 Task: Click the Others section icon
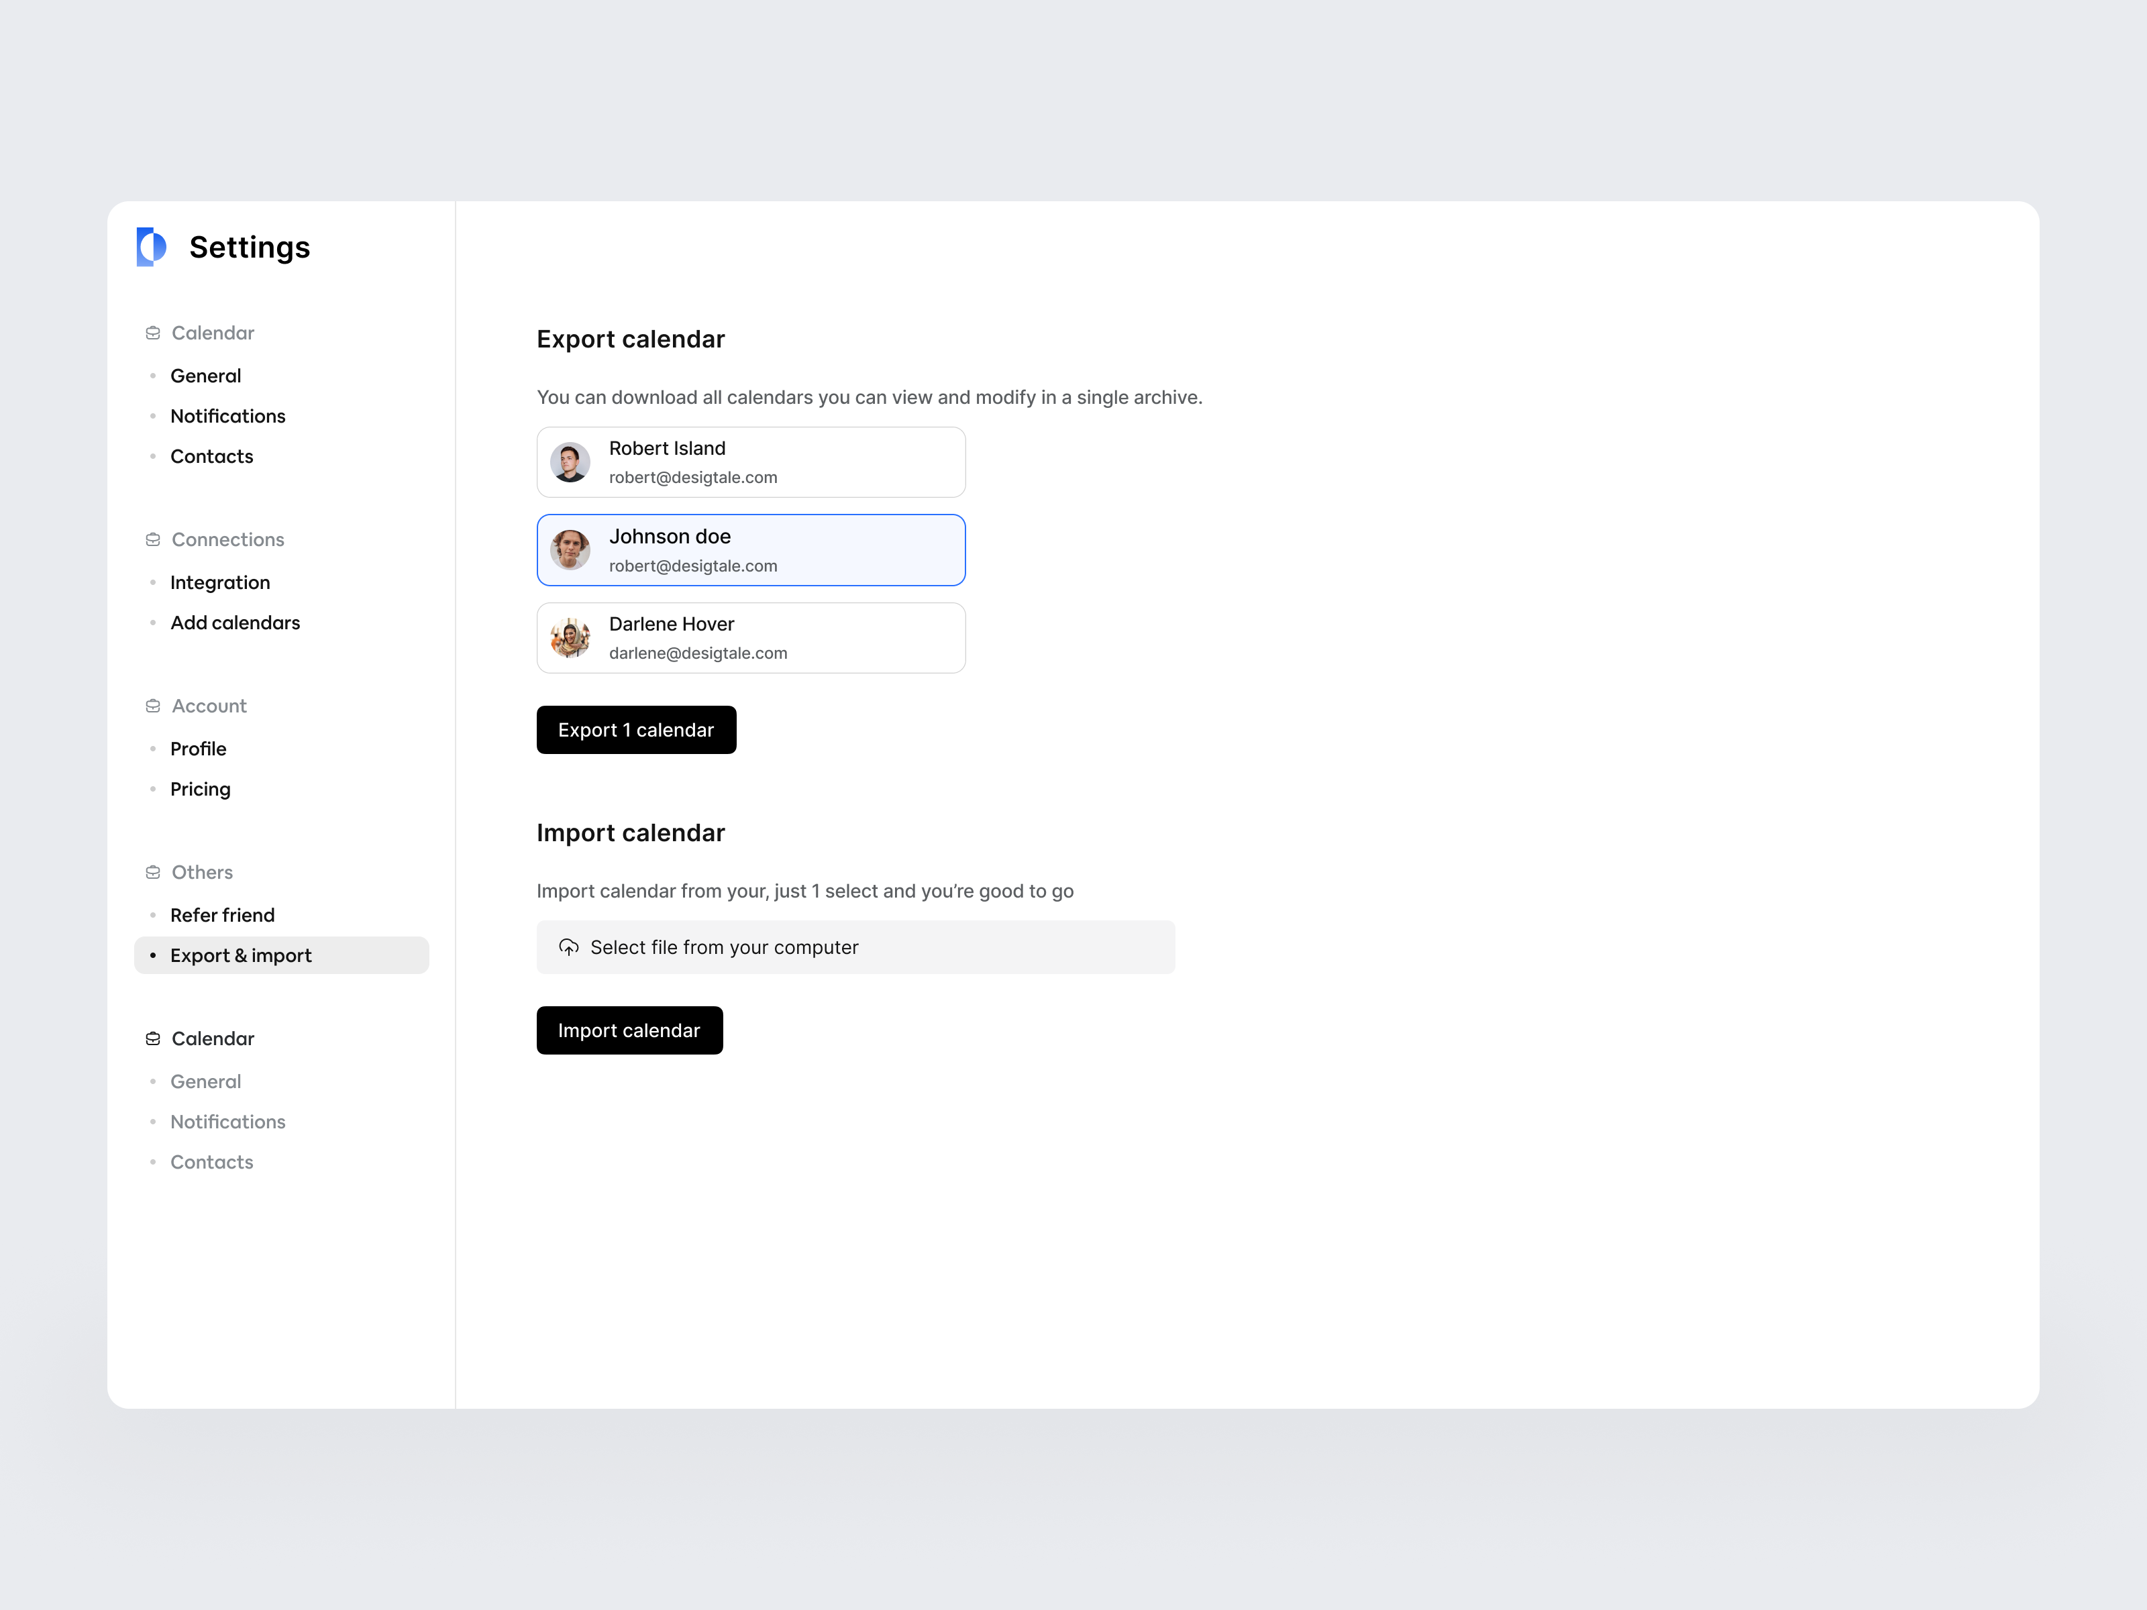[x=152, y=871]
